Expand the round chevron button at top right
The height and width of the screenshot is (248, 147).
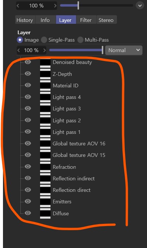click(x=140, y=6)
